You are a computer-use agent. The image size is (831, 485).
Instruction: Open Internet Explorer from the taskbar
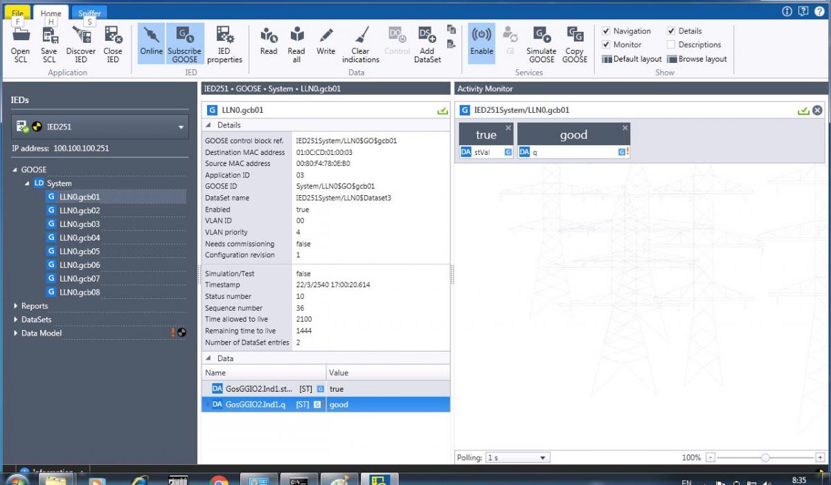coord(139,480)
